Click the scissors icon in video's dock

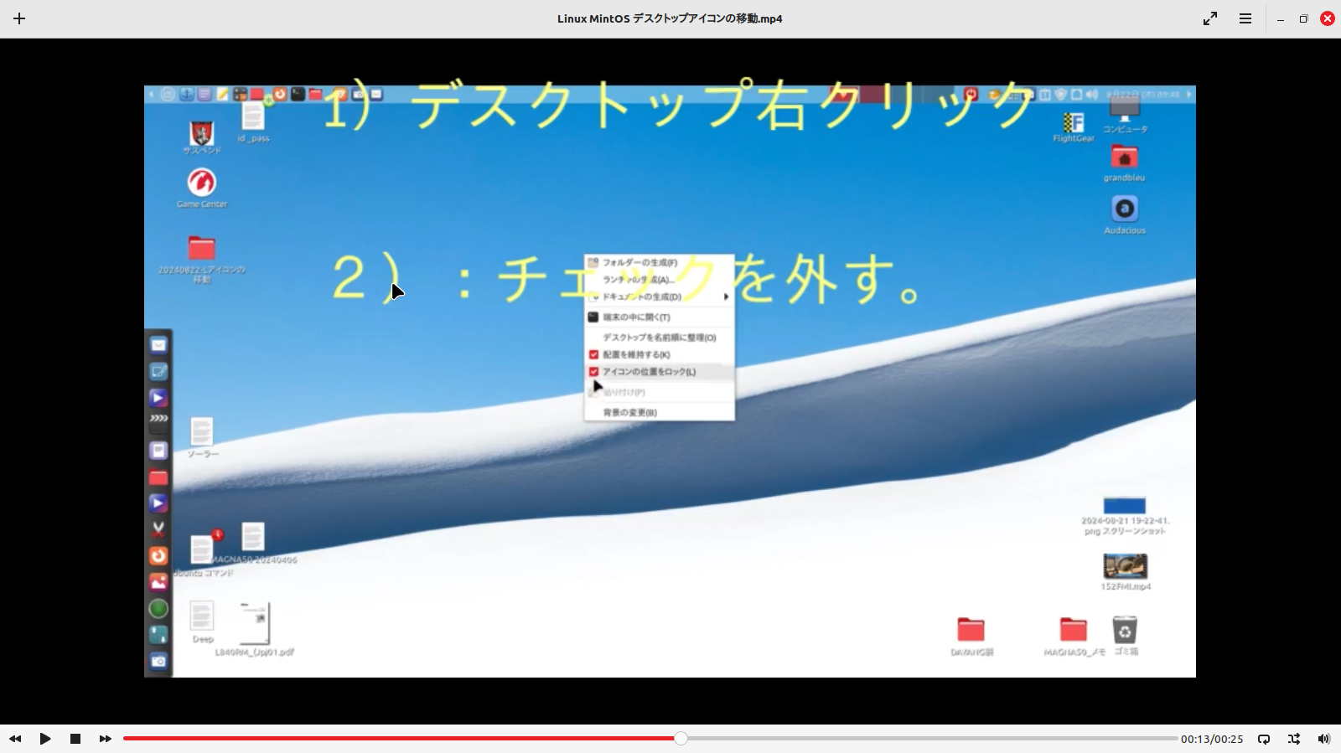point(158,529)
